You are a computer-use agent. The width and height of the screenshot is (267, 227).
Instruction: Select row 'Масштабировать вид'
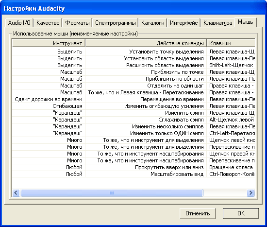133,174
